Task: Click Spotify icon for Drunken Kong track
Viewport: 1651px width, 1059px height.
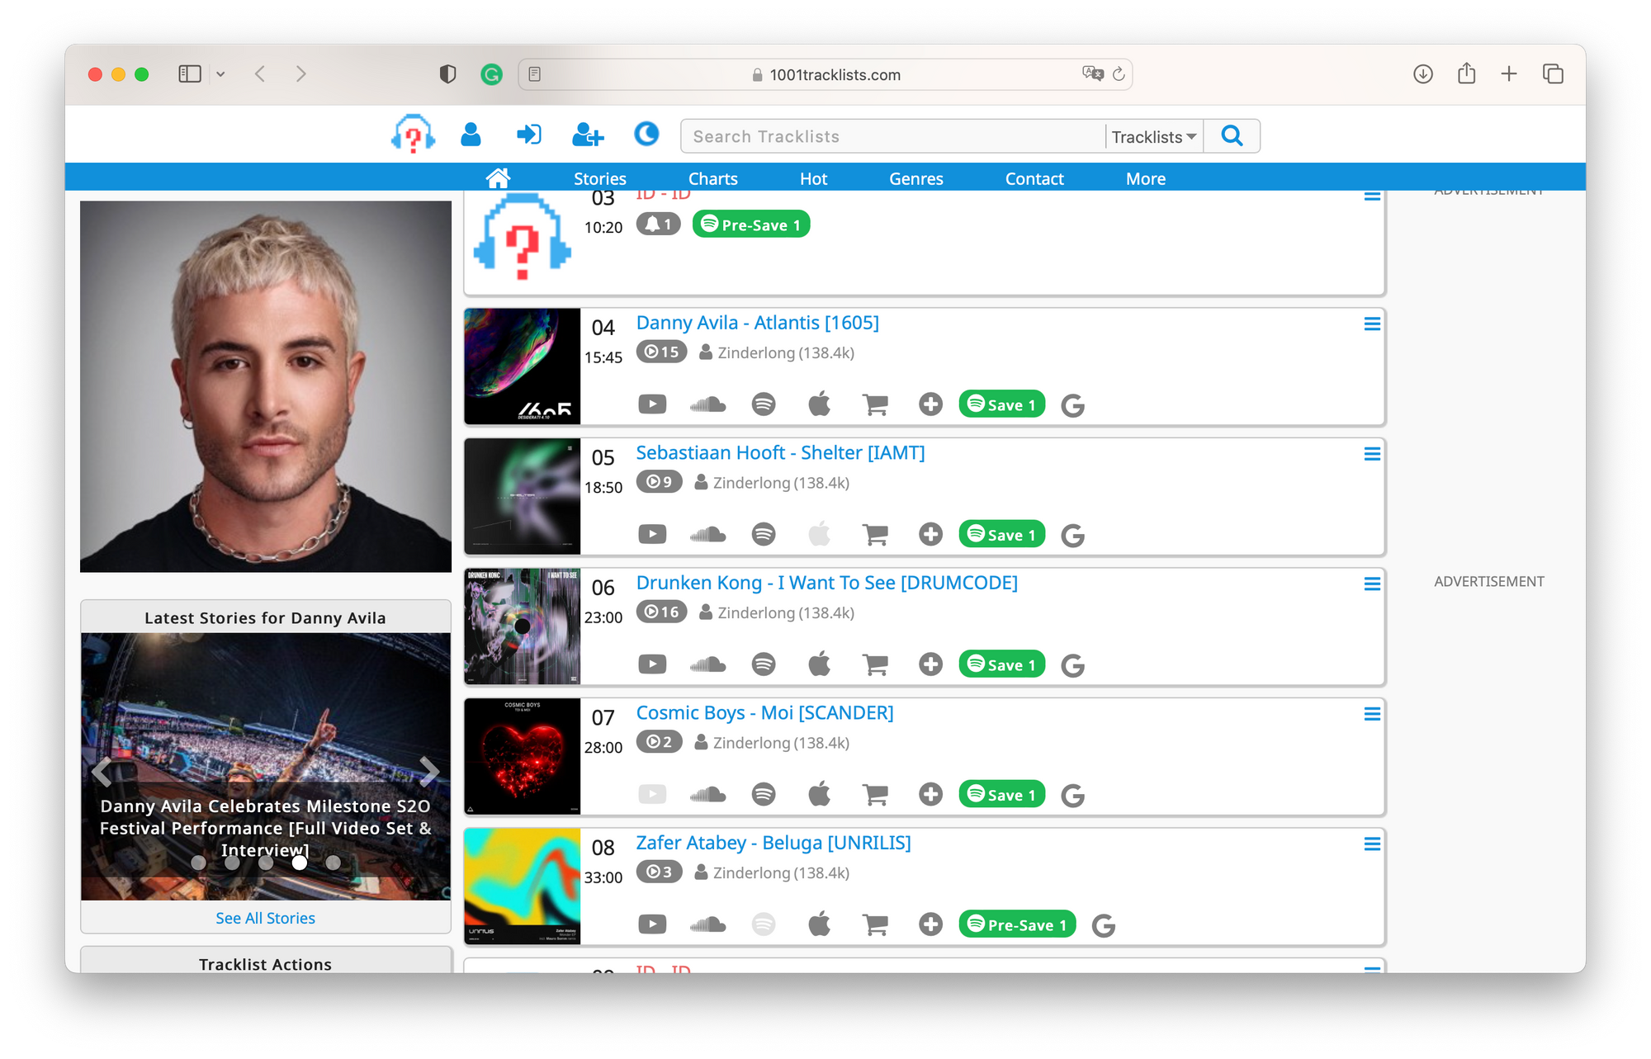Action: coord(764,664)
